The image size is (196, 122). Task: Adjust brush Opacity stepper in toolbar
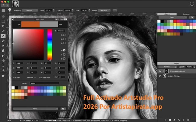[x=73, y=10]
